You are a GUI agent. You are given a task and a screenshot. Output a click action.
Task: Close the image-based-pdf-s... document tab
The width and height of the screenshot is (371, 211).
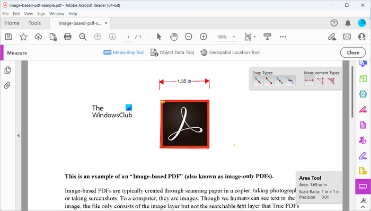click(x=106, y=23)
